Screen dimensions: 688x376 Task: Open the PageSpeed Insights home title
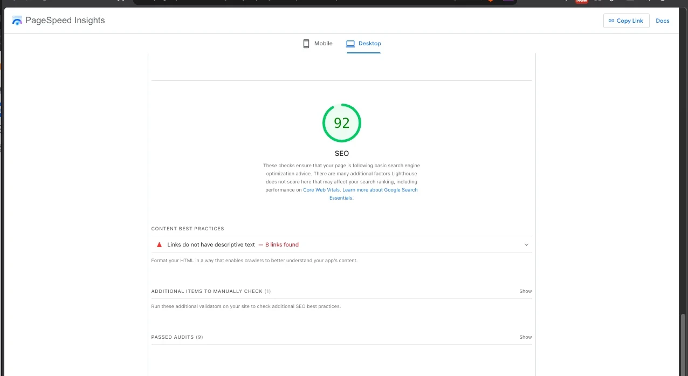coord(65,20)
